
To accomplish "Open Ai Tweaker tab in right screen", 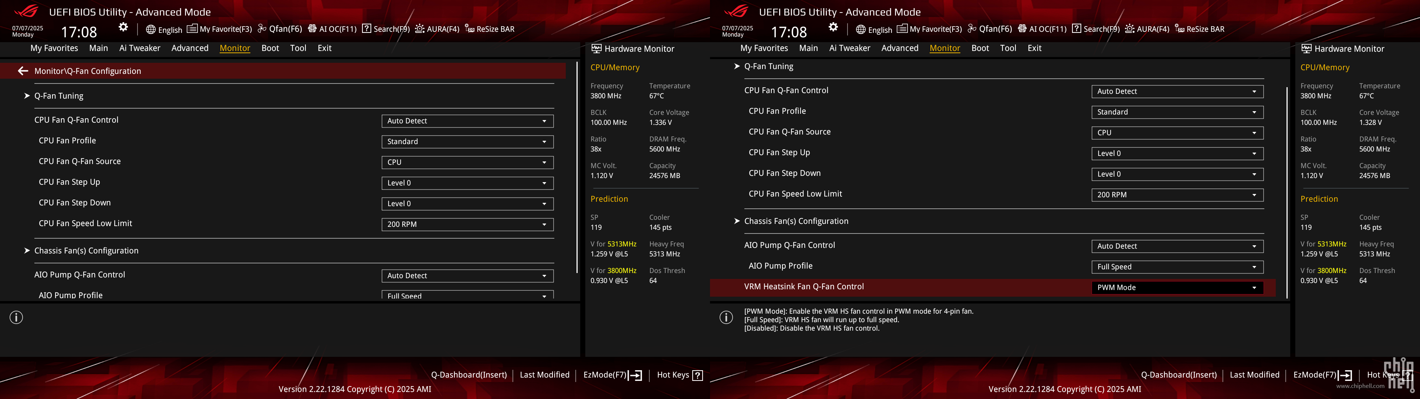I will click(x=849, y=48).
